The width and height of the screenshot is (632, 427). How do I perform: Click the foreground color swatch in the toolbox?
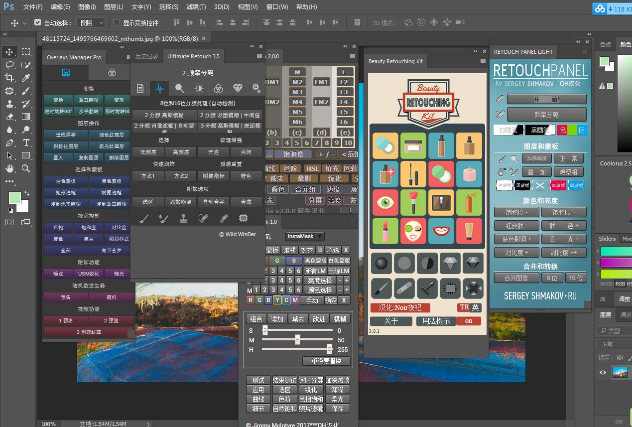coord(15,198)
